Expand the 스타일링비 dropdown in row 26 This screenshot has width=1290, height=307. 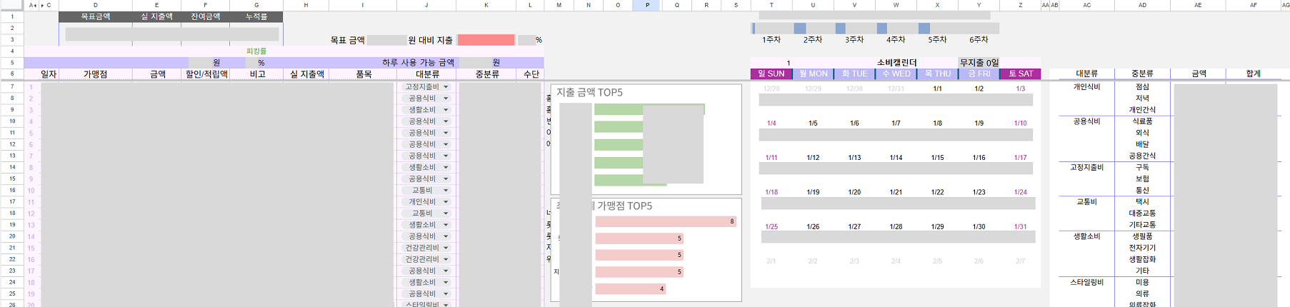(x=446, y=304)
